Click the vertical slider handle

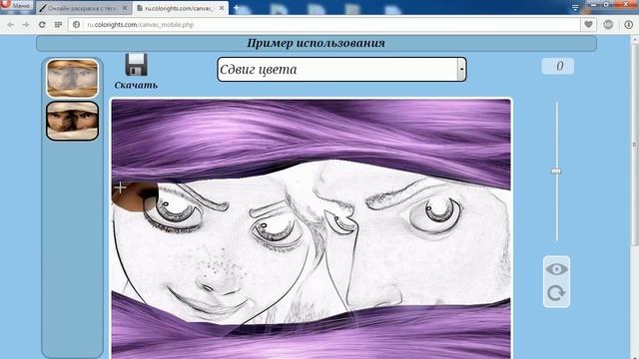[556, 172]
